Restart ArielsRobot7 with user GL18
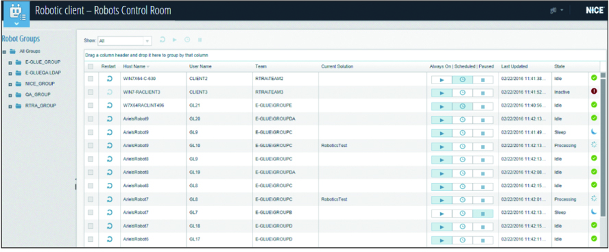The width and height of the screenshot is (609, 252). 110,226
